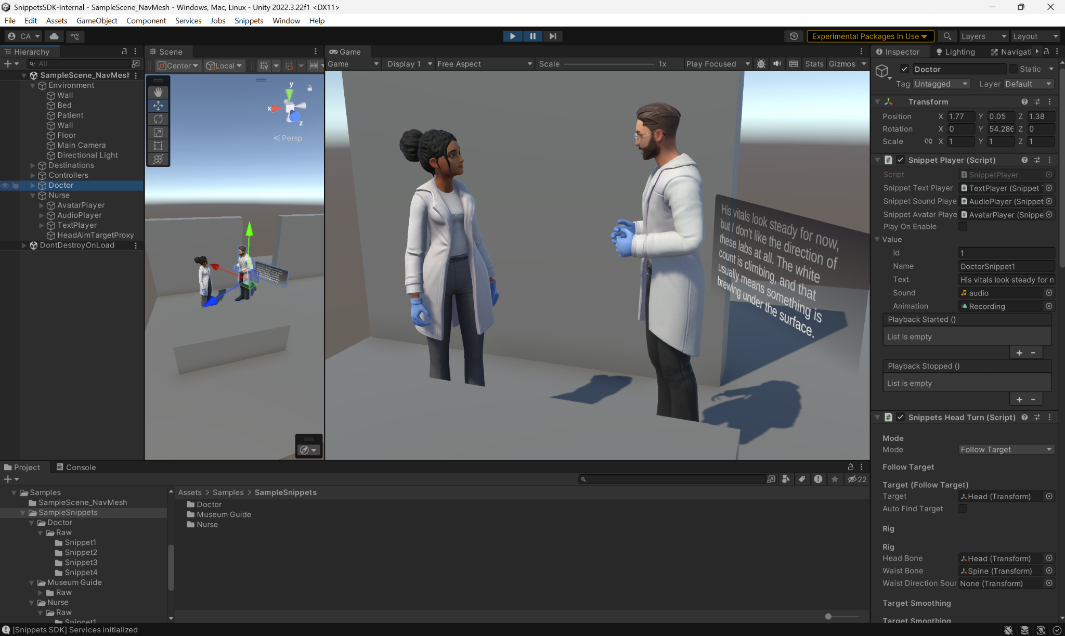Toggle Stats in Game view
This screenshot has height=636, width=1065.
[814, 64]
